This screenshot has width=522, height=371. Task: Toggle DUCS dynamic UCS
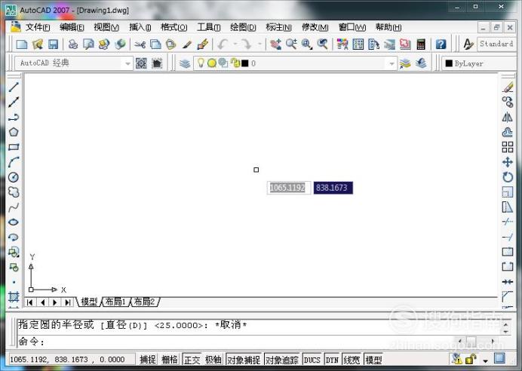click(x=312, y=360)
